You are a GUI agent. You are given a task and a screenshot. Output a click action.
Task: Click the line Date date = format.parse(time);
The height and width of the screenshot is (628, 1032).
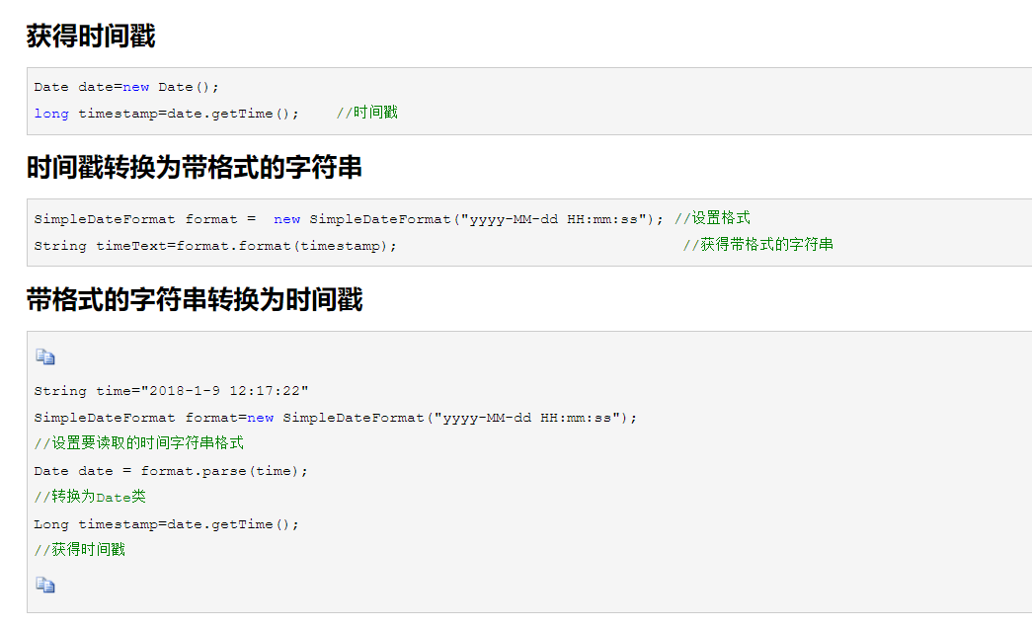click(x=171, y=471)
